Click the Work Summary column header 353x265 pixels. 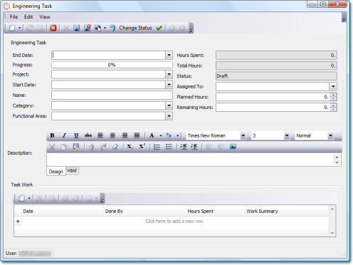point(287,211)
